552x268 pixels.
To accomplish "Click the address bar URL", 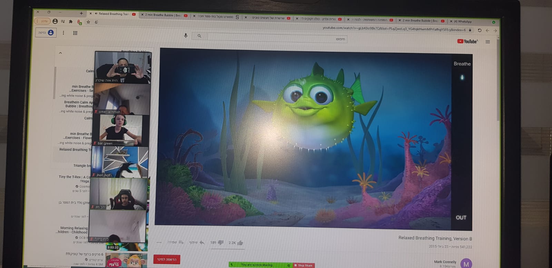I will click(394, 29).
